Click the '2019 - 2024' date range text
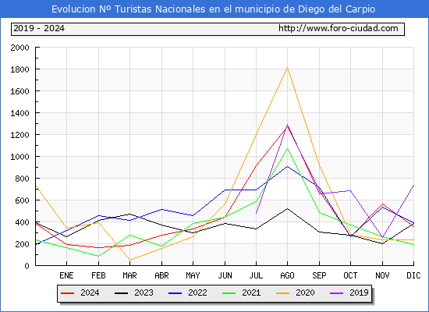 [39, 28]
